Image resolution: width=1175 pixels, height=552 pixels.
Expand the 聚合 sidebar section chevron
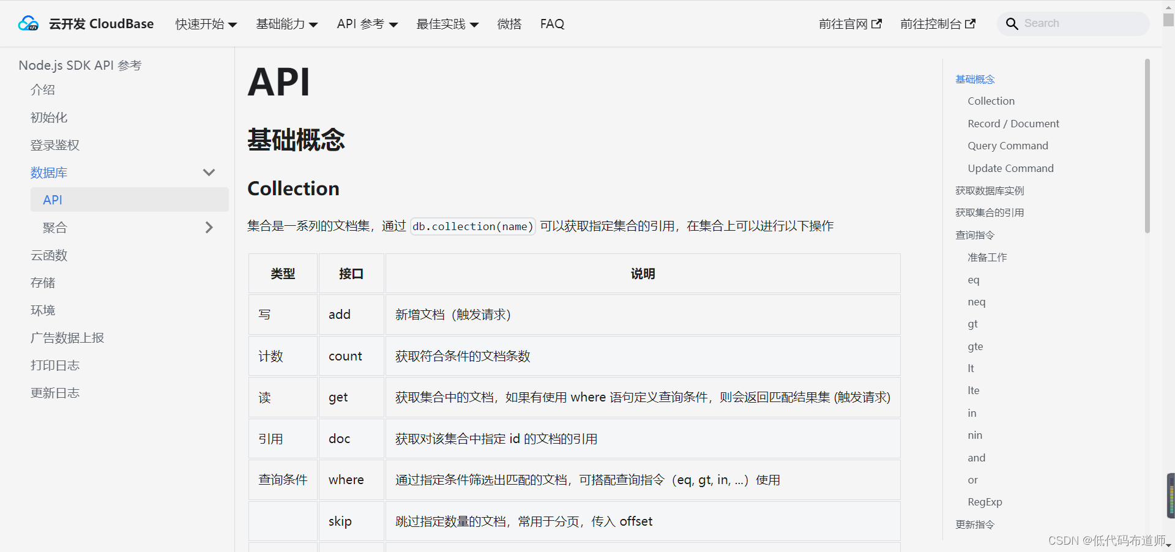point(209,228)
